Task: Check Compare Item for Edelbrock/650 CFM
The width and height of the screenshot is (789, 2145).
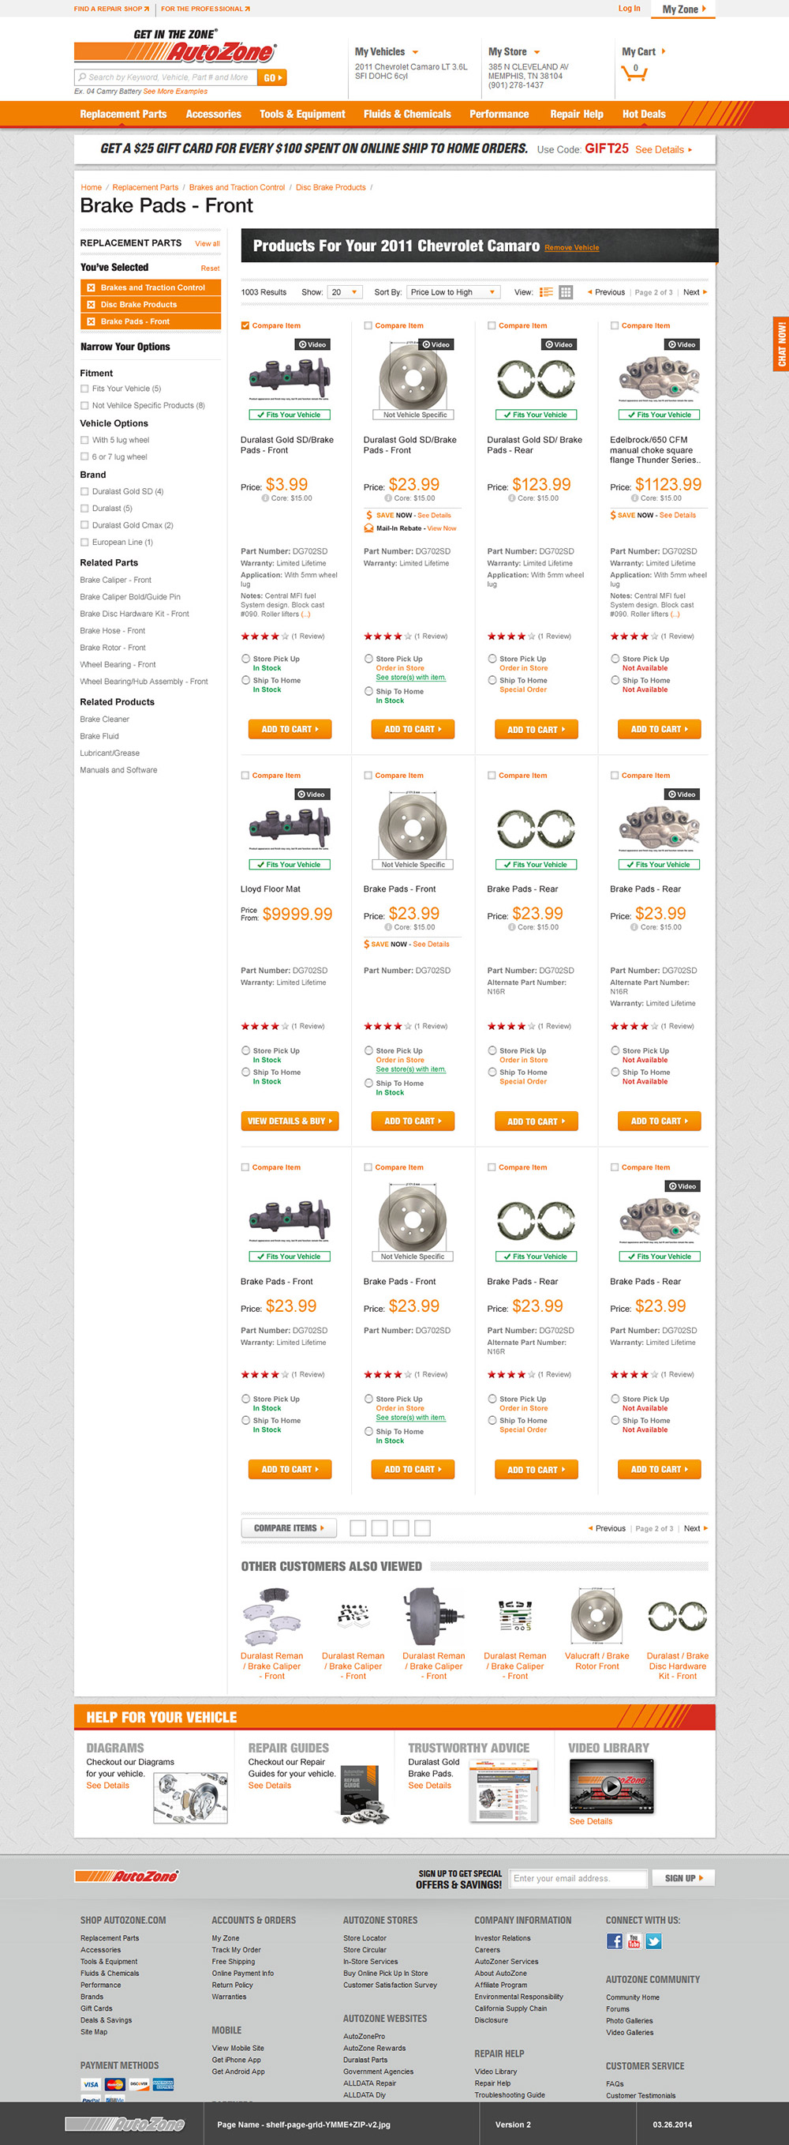Action: [x=614, y=325]
